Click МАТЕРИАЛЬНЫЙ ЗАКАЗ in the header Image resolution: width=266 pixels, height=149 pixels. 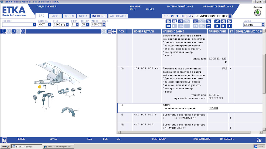click(x=180, y=7)
